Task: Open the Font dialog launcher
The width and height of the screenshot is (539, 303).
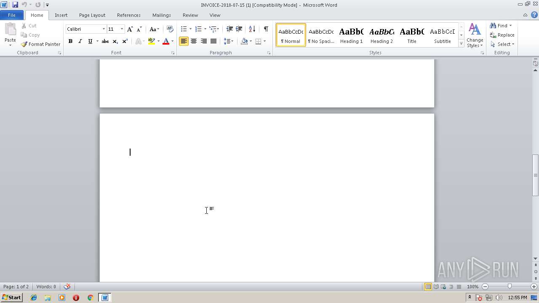Action: pyautogui.click(x=173, y=53)
